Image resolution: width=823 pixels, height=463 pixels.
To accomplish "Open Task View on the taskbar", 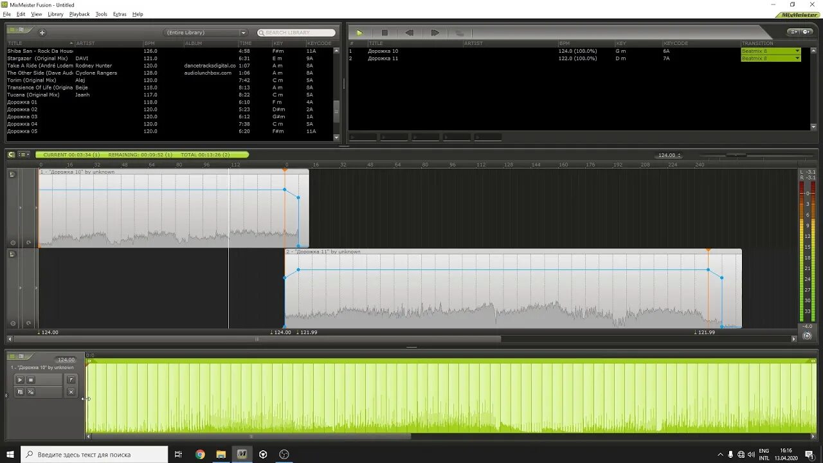I will tap(178, 454).
